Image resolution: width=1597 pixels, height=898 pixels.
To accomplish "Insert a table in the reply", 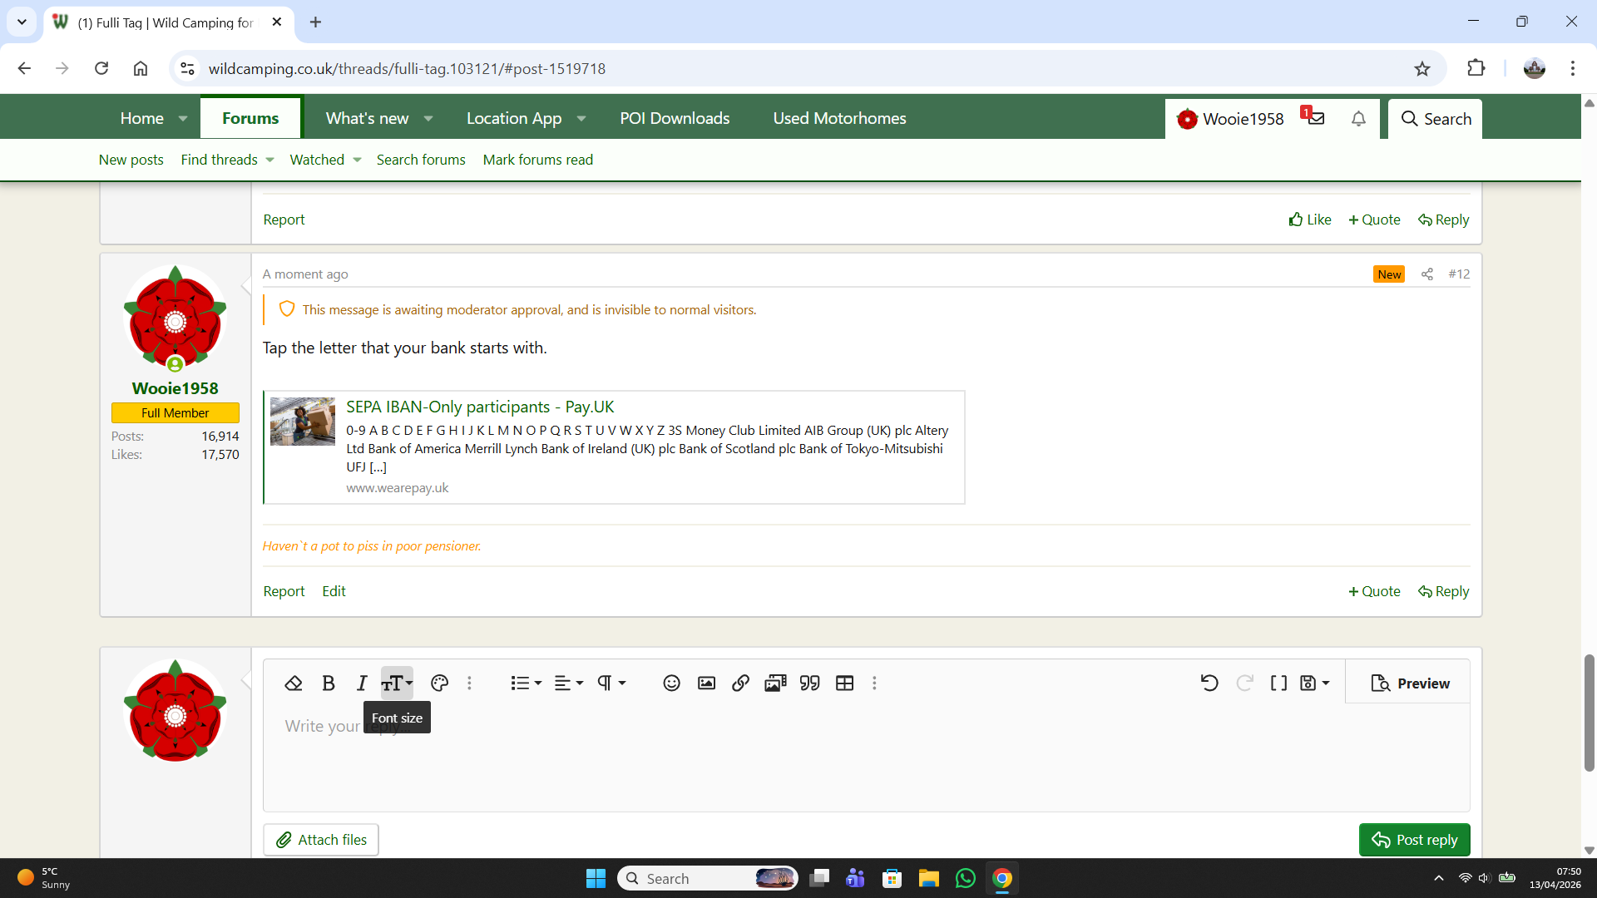I will click(844, 683).
